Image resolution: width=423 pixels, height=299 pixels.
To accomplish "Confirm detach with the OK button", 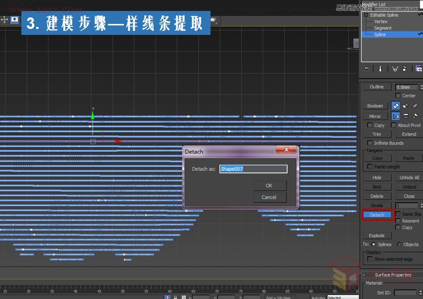I will 269,185.
